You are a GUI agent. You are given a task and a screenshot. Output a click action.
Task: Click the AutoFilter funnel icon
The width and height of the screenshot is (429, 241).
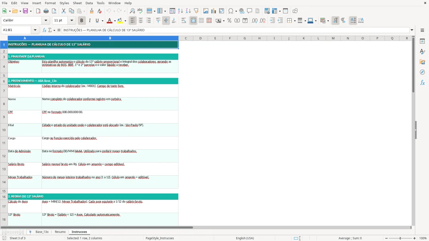pyautogui.click(x=196, y=11)
